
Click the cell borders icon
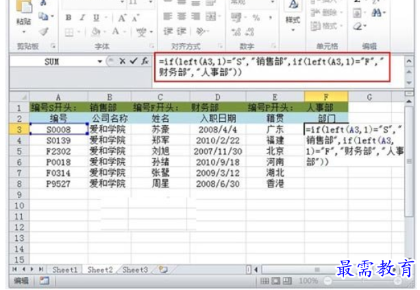click(x=69, y=32)
